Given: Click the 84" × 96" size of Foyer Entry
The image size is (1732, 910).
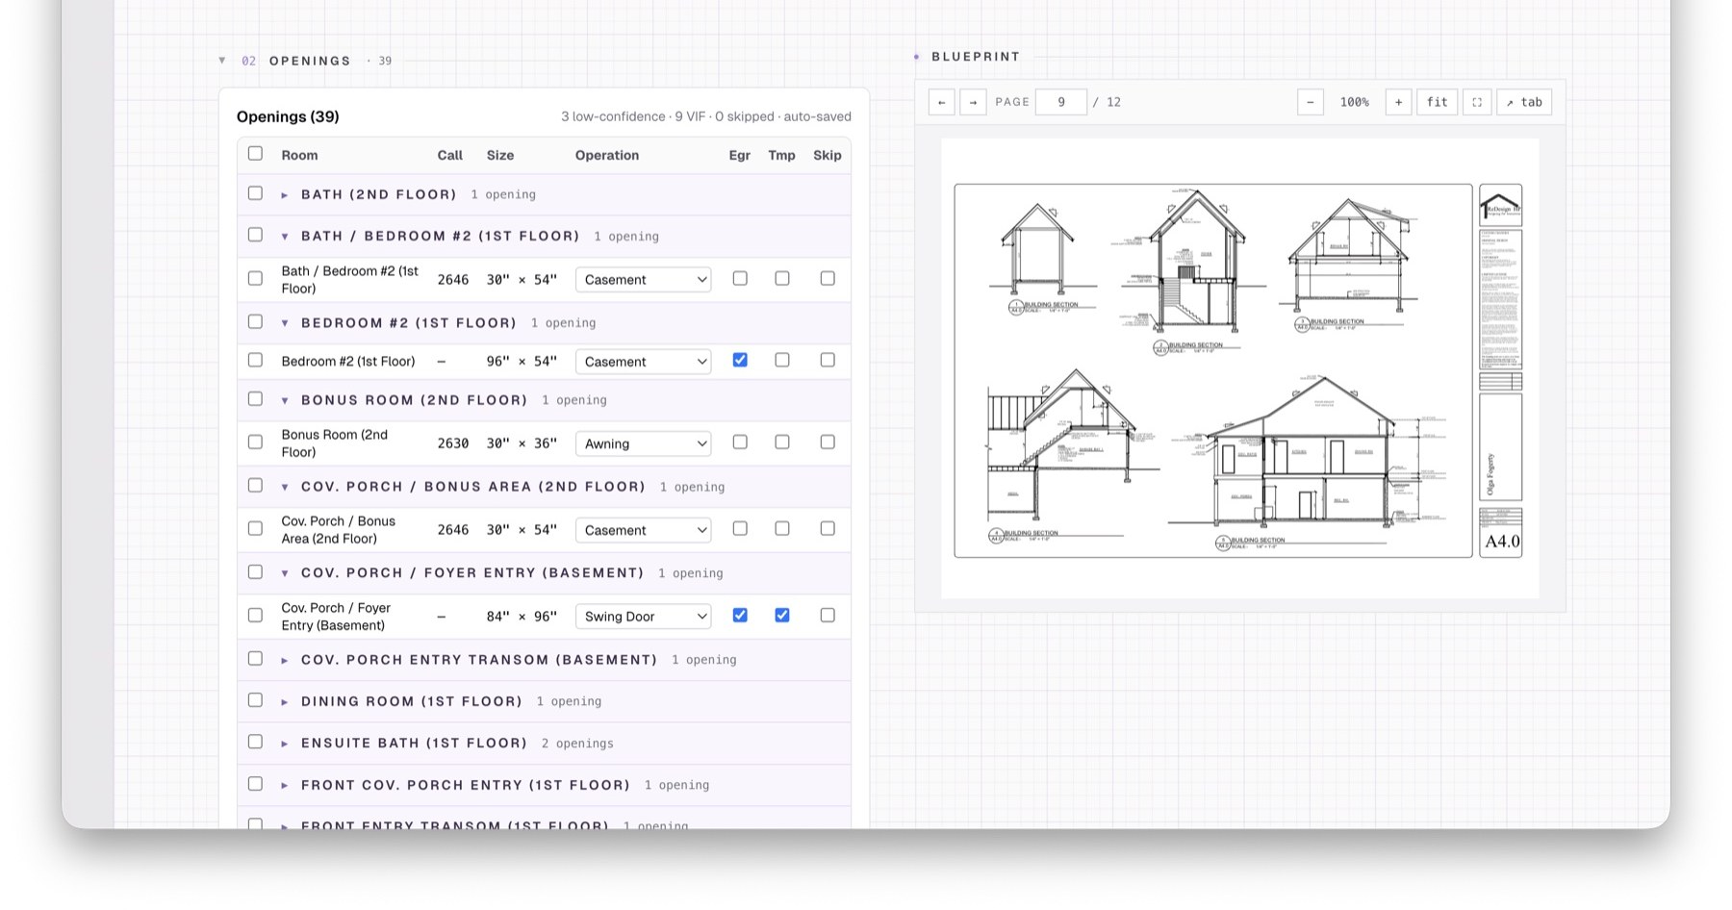Looking at the screenshot, I should pyautogui.click(x=522, y=617).
